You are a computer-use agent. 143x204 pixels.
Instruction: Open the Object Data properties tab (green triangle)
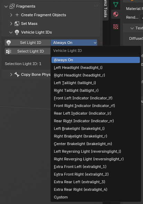[x=115, y=4]
